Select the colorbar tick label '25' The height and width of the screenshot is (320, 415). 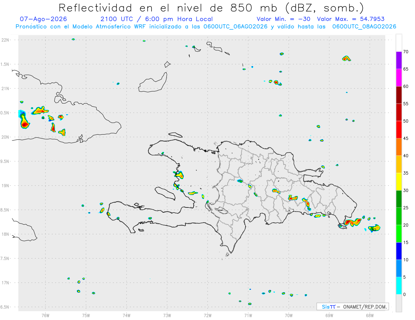click(406, 208)
